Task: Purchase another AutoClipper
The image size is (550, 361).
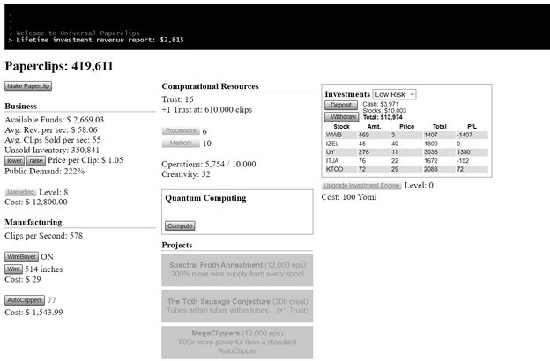Action: [25, 300]
